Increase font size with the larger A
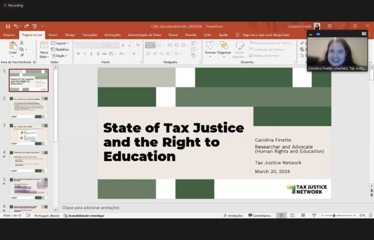The height and width of the screenshot is (240, 374). pos(123,45)
